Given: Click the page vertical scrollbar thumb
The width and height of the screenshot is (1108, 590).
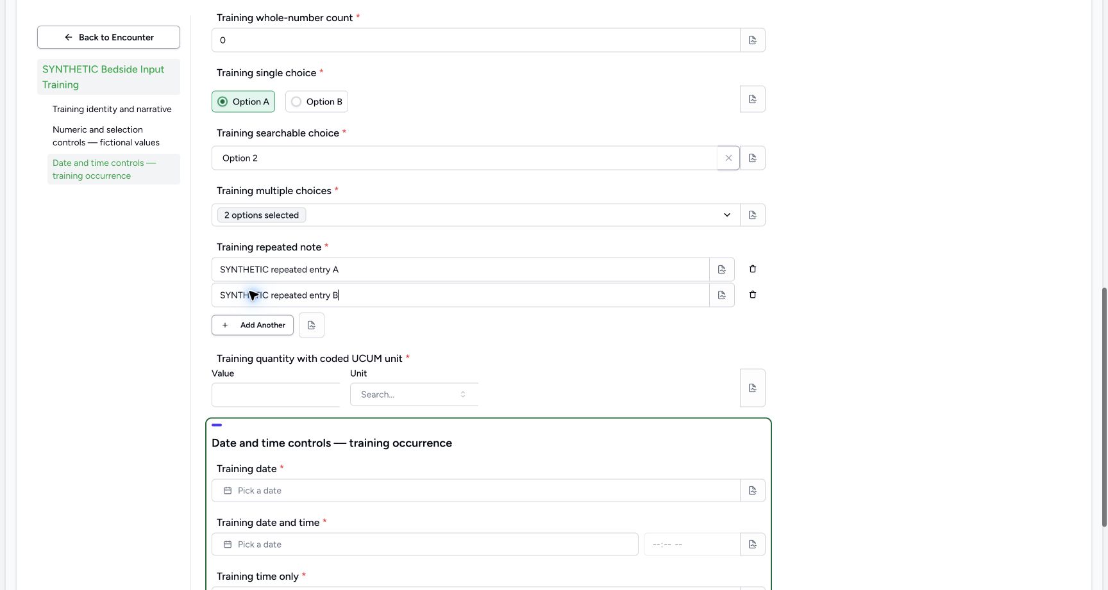Looking at the screenshot, I should [x=1104, y=407].
